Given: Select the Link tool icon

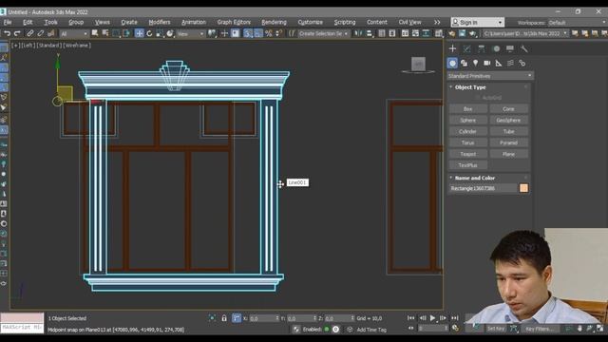Looking at the screenshot, I should 29,34.
